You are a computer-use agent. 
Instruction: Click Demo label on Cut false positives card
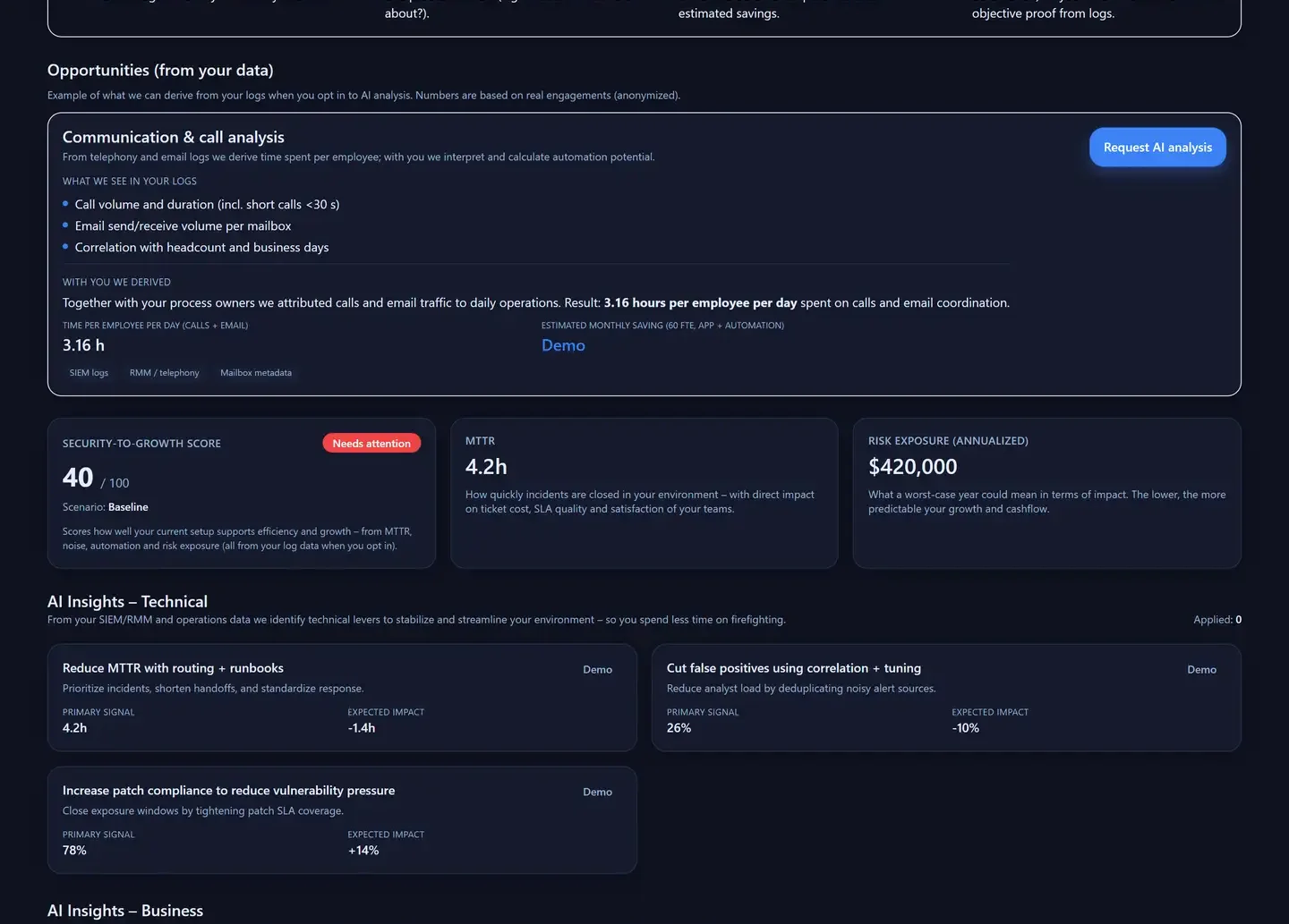point(1201,670)
